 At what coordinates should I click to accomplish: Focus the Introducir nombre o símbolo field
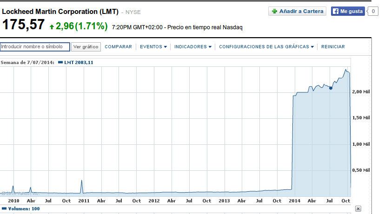point(35,47)
